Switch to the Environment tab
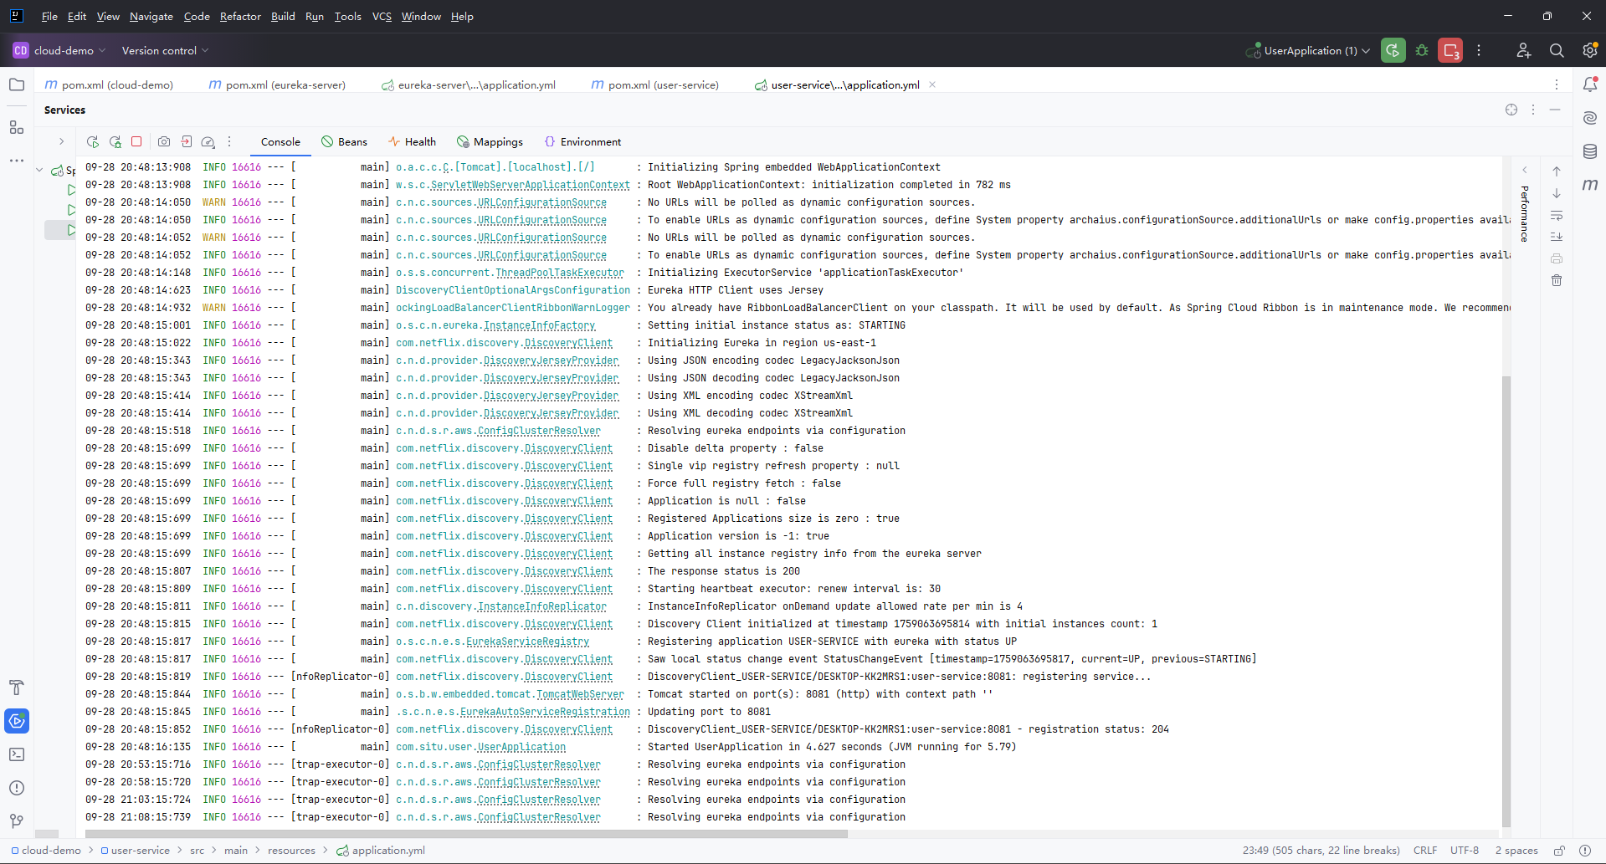Image resolution: width=1606 pixels, height=864 pixels. [x=582, y=142]
